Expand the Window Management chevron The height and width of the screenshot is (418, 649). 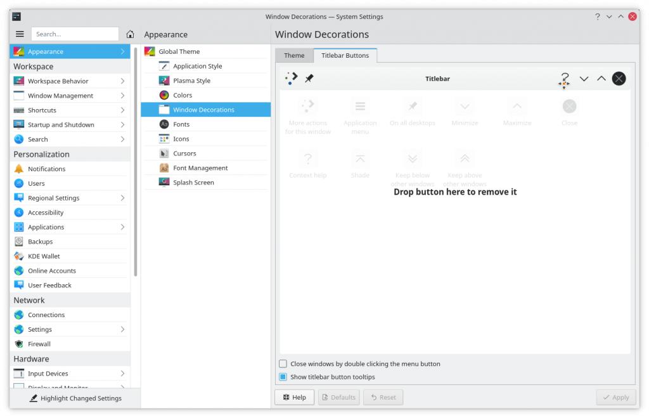click(x=122, y=96)
